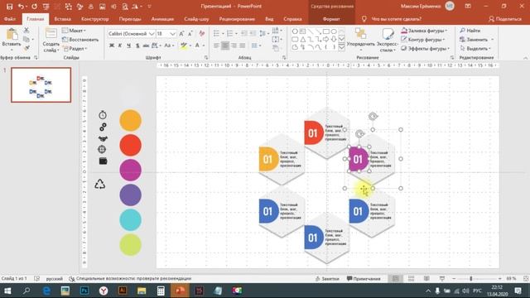The width and height of the screenshot is (530, 298).
Task: Click Упорядочить arrange button
Action: (361, 41)
